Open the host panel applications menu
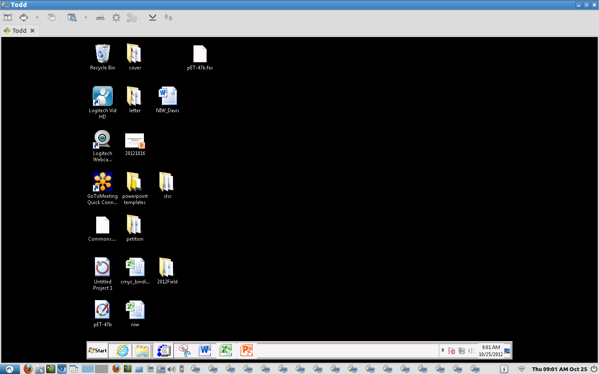Viewport: 599px width, 374px height. (10, 369)
